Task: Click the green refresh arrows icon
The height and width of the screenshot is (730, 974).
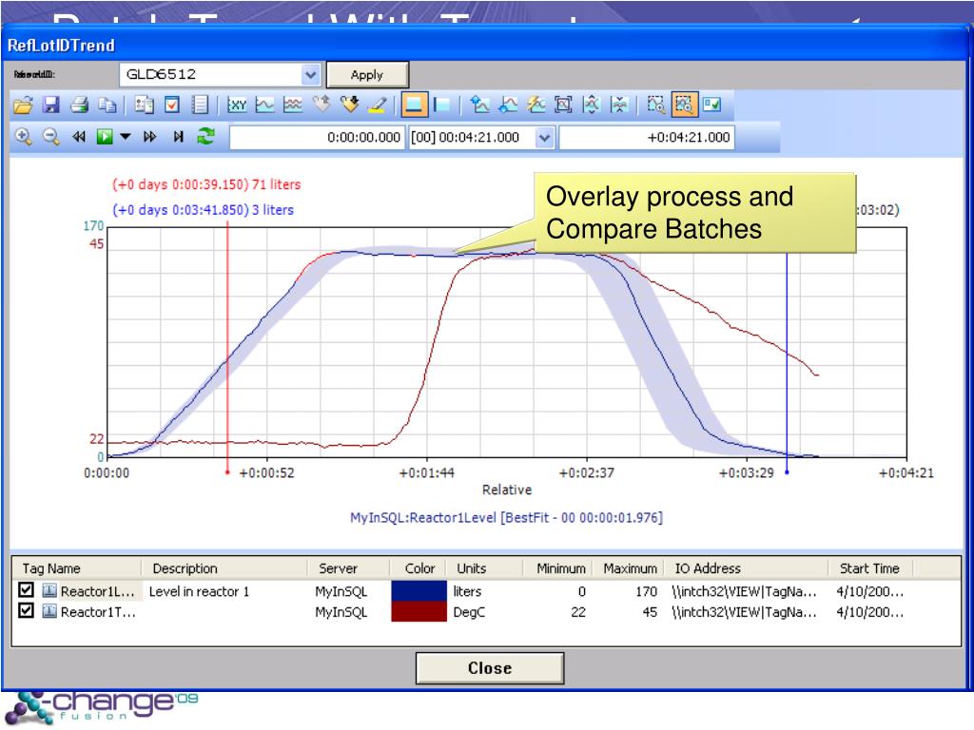Action: [205, 137]
